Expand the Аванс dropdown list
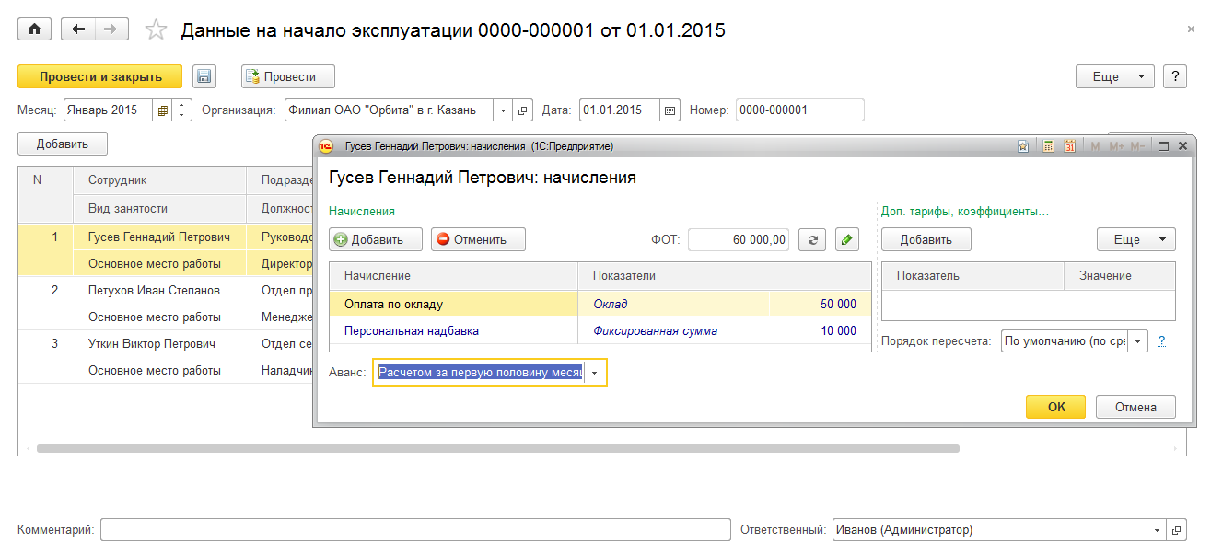 click(x=595, y=373)
